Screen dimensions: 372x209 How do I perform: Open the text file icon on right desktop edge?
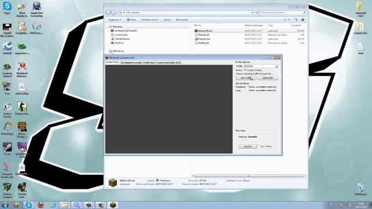360,49
